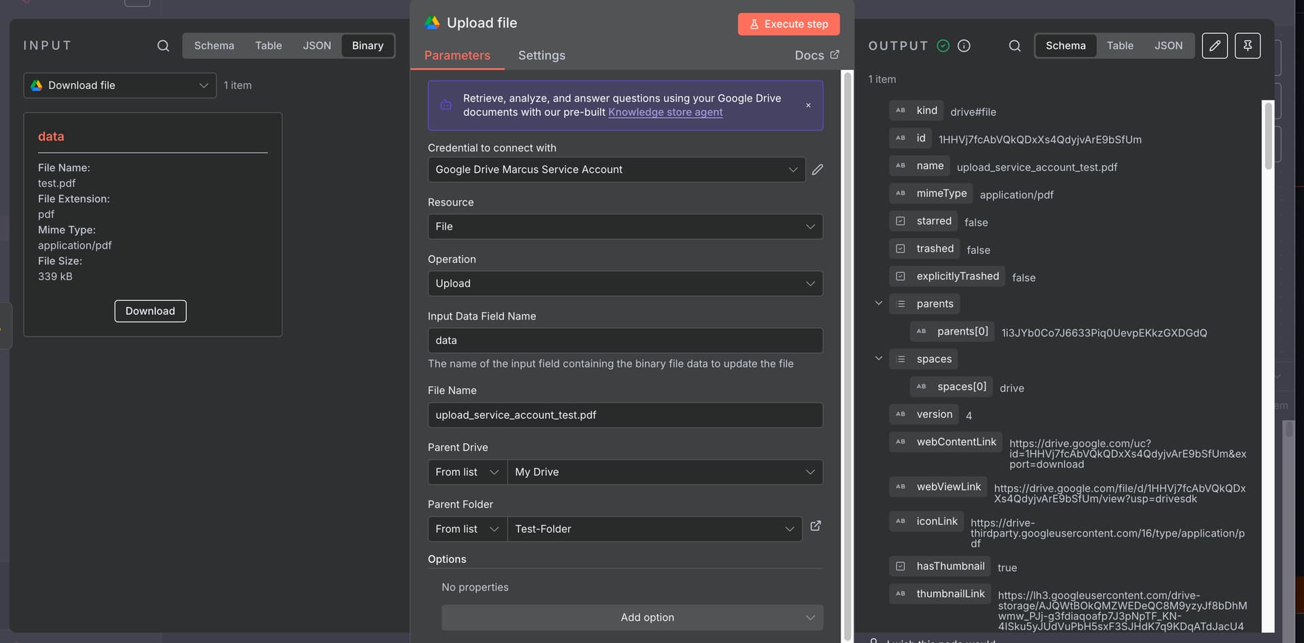Image resolution: width=1304 pixels, height=643 pixels.
Task: Open Parent Folder external link icon
Action: [816, 526]
